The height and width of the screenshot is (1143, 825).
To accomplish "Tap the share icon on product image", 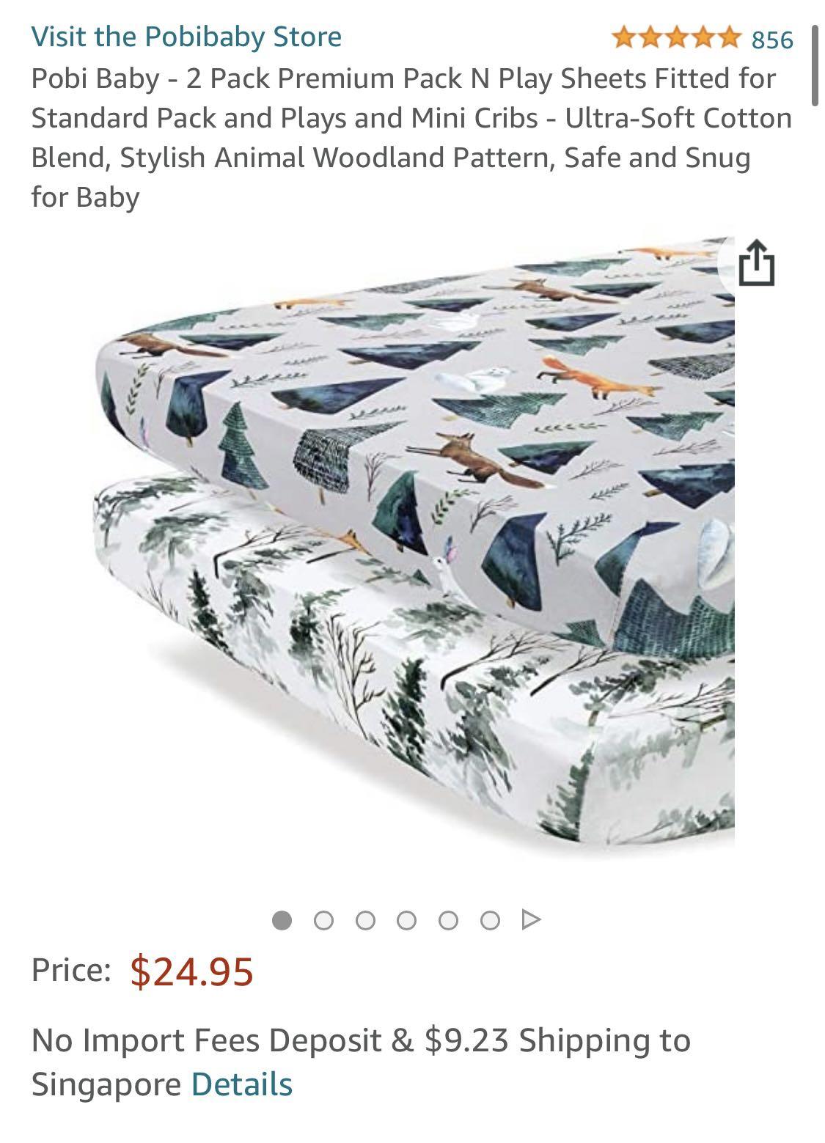I will pos(756,263).
